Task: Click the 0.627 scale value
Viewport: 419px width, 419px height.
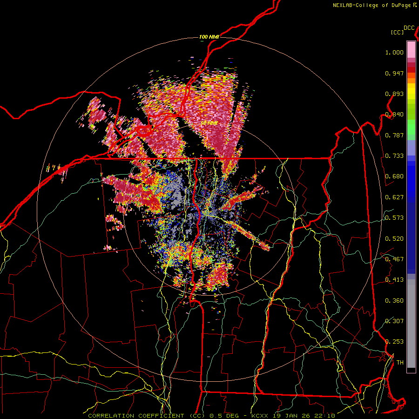Action: coord(394,197)
